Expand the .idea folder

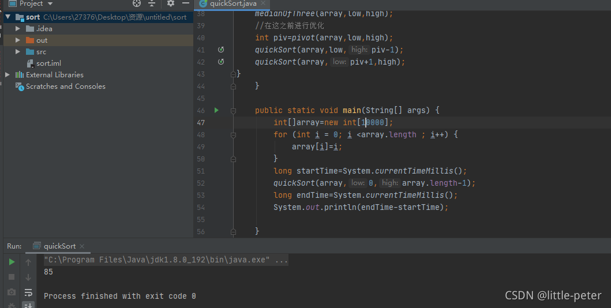coord(17,28)
